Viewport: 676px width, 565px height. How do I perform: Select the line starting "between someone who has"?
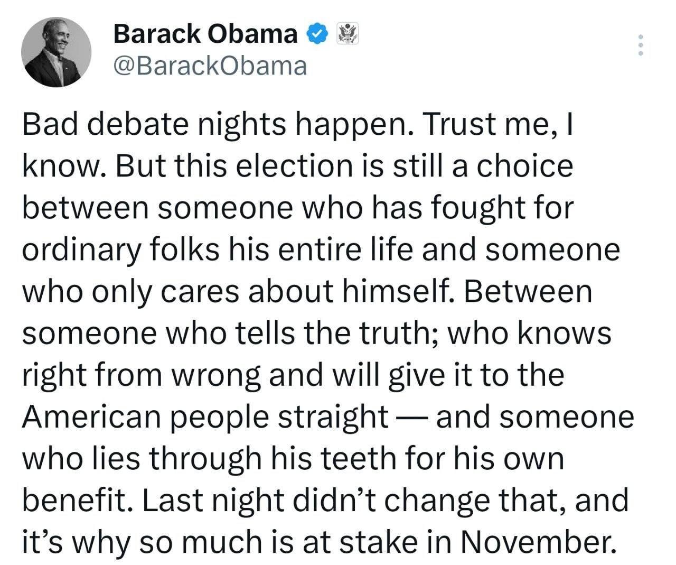point(297,208)
